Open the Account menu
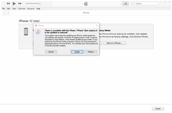The width and height of the screenshot is (172, 113). click(x=31, y=9)
